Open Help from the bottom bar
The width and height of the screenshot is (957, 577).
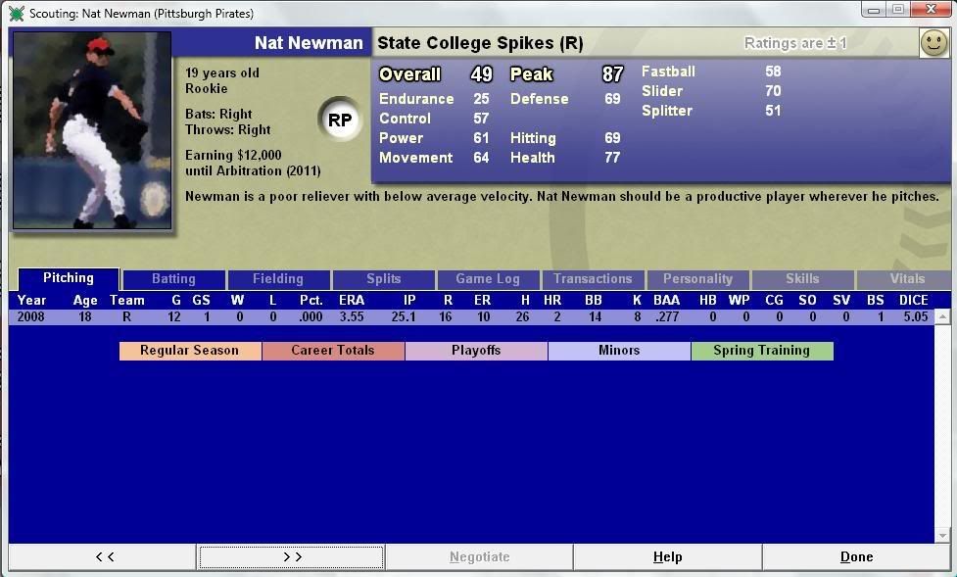click(667, 557)
